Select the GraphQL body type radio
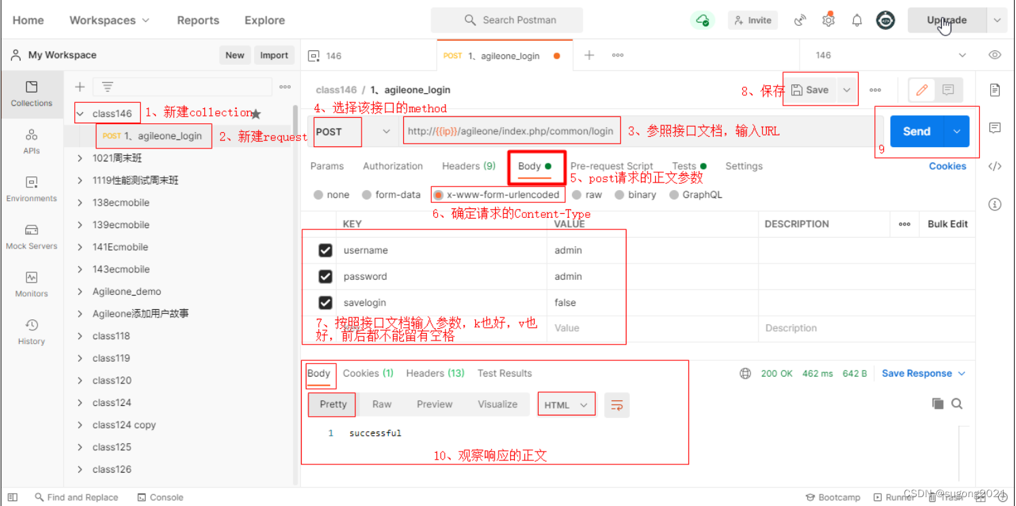 click(674, 195)
